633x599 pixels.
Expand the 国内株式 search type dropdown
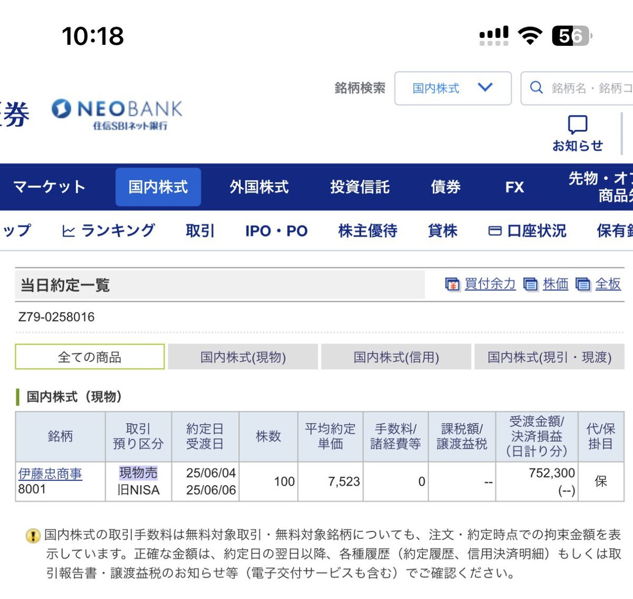tap(453, 88)
